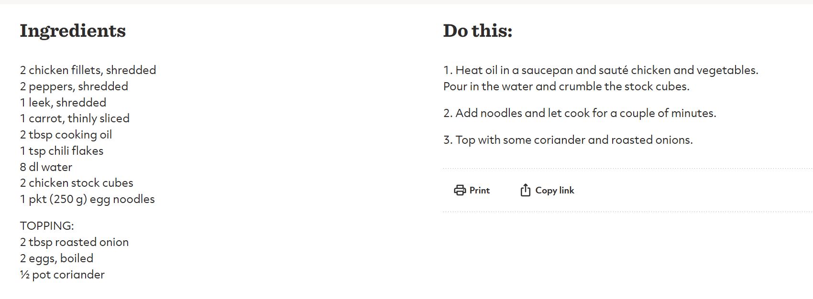Click the '2 peppers, shredded' ingredient
The height and width of the screenshot is (299, 813).
pos(74,86)
